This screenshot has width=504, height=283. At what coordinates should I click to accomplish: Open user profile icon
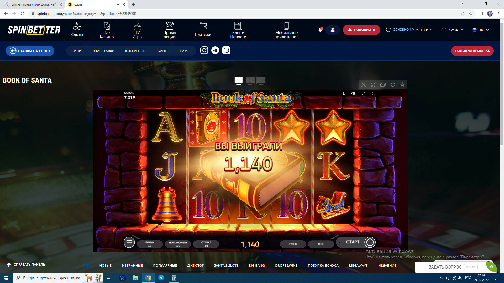tap(332, 30)
